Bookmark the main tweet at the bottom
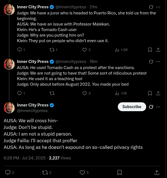Image resolution: width=167 pixels, height=178 pixels. point(119,172)
